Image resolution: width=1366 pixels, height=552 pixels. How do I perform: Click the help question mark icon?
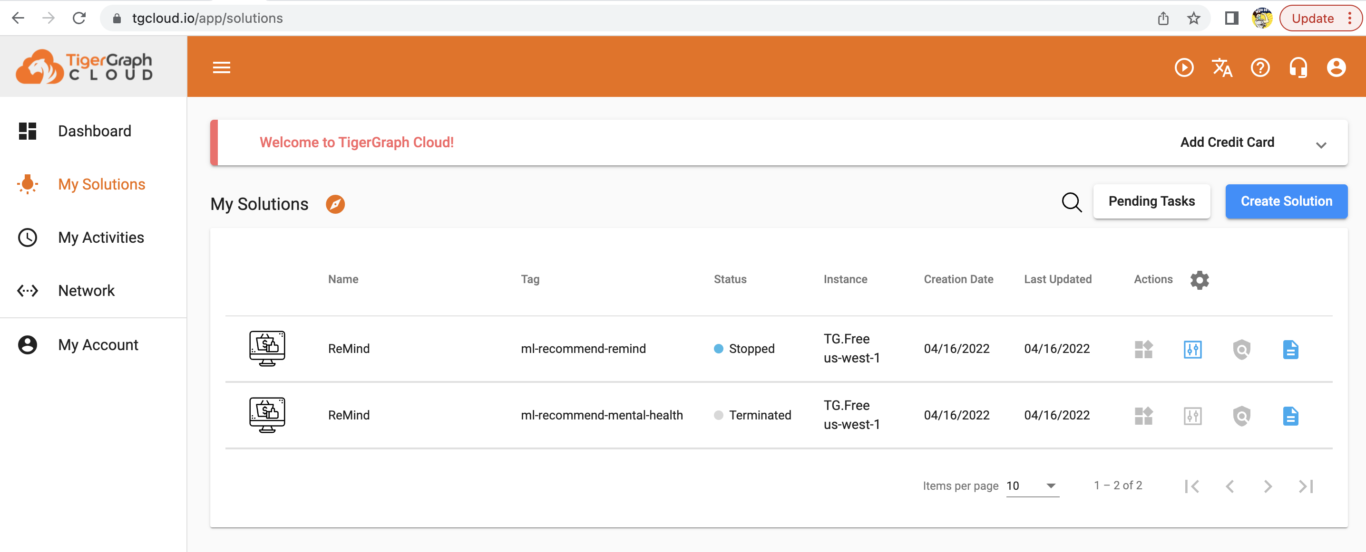[x=1260, y=67]
